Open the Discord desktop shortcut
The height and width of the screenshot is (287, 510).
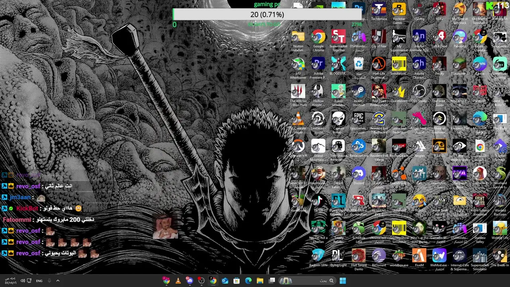359,176
